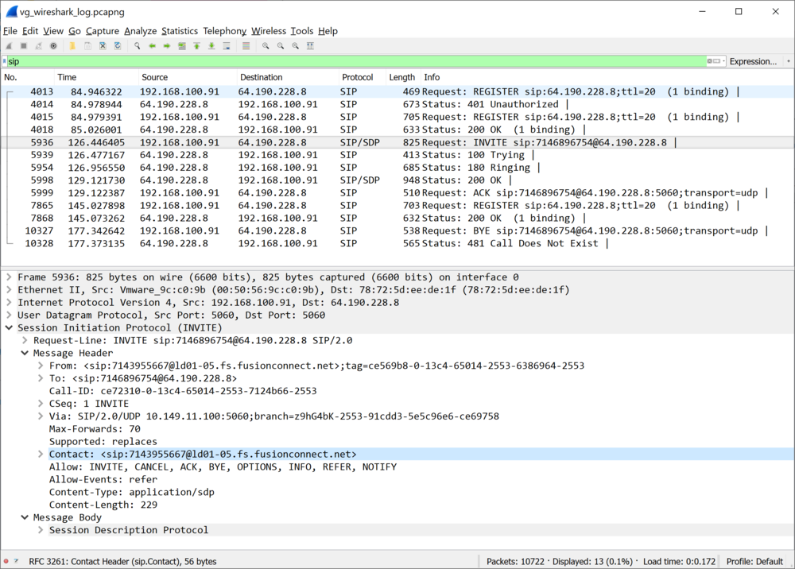This screenshot has height=569, width=795.
Task: Click the Zoom in toolbar icon
Action: (x=266, y=46)
